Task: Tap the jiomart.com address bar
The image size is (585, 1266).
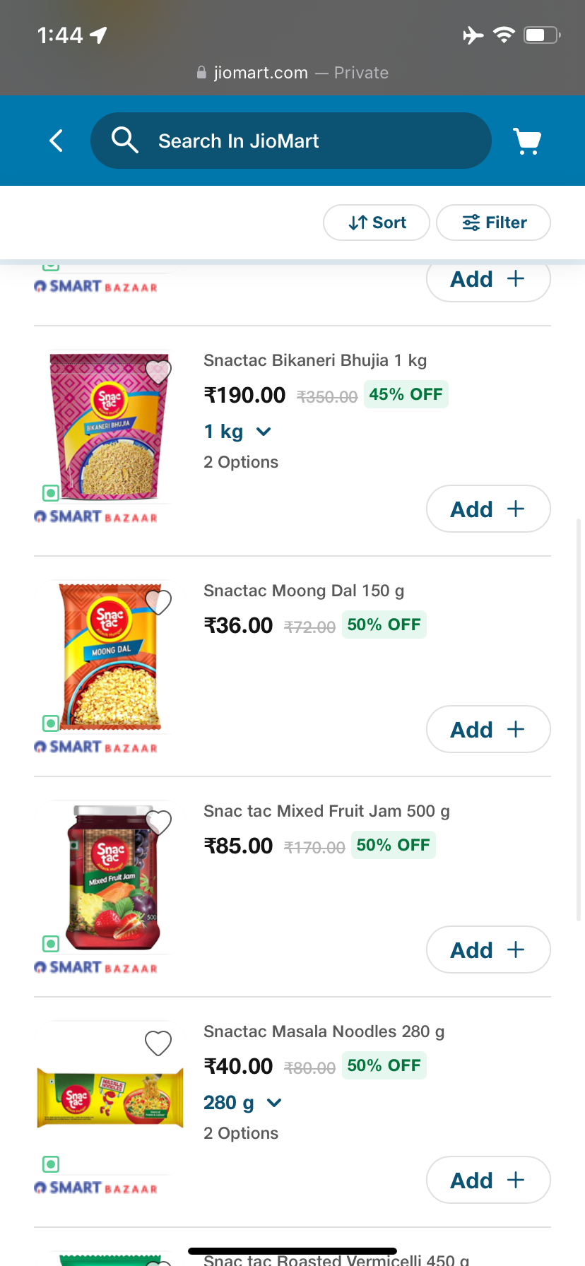Action: click(x=292, y=73)
